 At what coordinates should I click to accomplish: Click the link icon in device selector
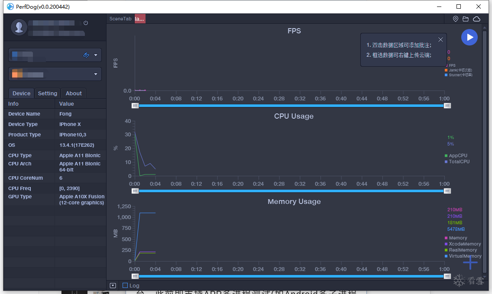click(x=86, y=55)
